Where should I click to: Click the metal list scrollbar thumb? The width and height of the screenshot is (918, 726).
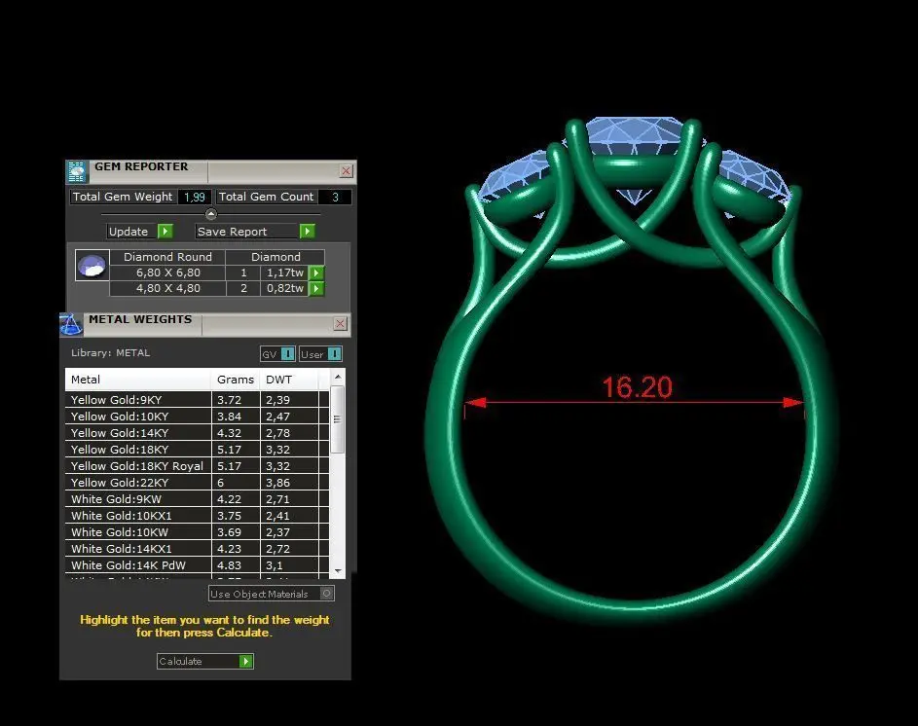(338, 419)
